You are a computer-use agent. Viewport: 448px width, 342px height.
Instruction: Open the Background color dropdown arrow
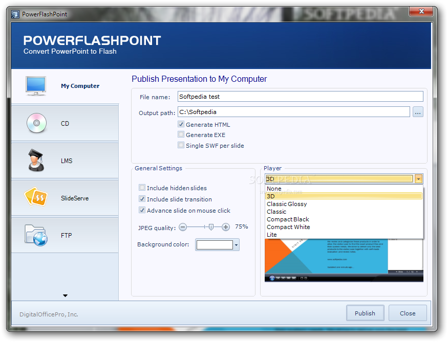[x=236, y=245]
